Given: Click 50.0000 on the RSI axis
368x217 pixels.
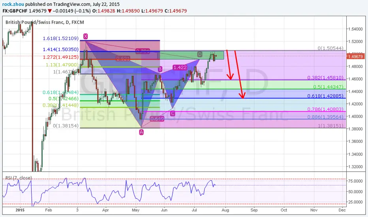Looking at the screenshot, I should pyautogui.click(x=355, y=192).
